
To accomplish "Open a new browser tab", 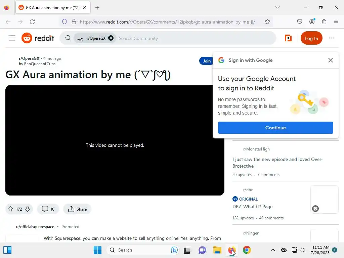I will tap(97, 8).
